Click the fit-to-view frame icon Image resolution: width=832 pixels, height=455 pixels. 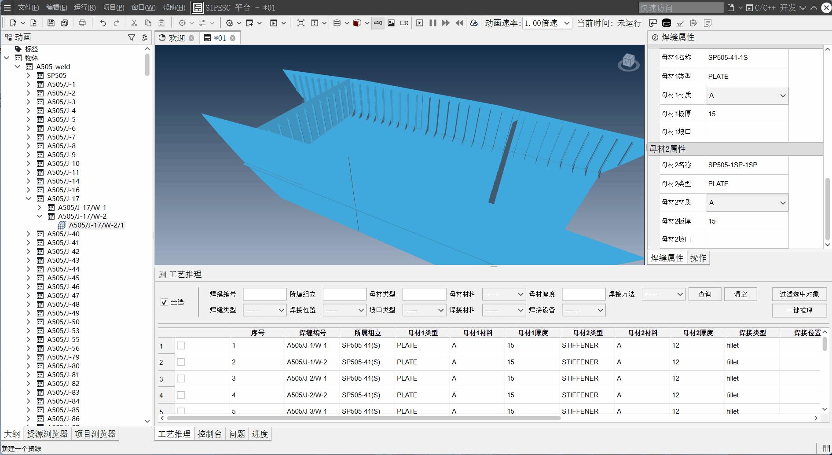tap(301, 23)
